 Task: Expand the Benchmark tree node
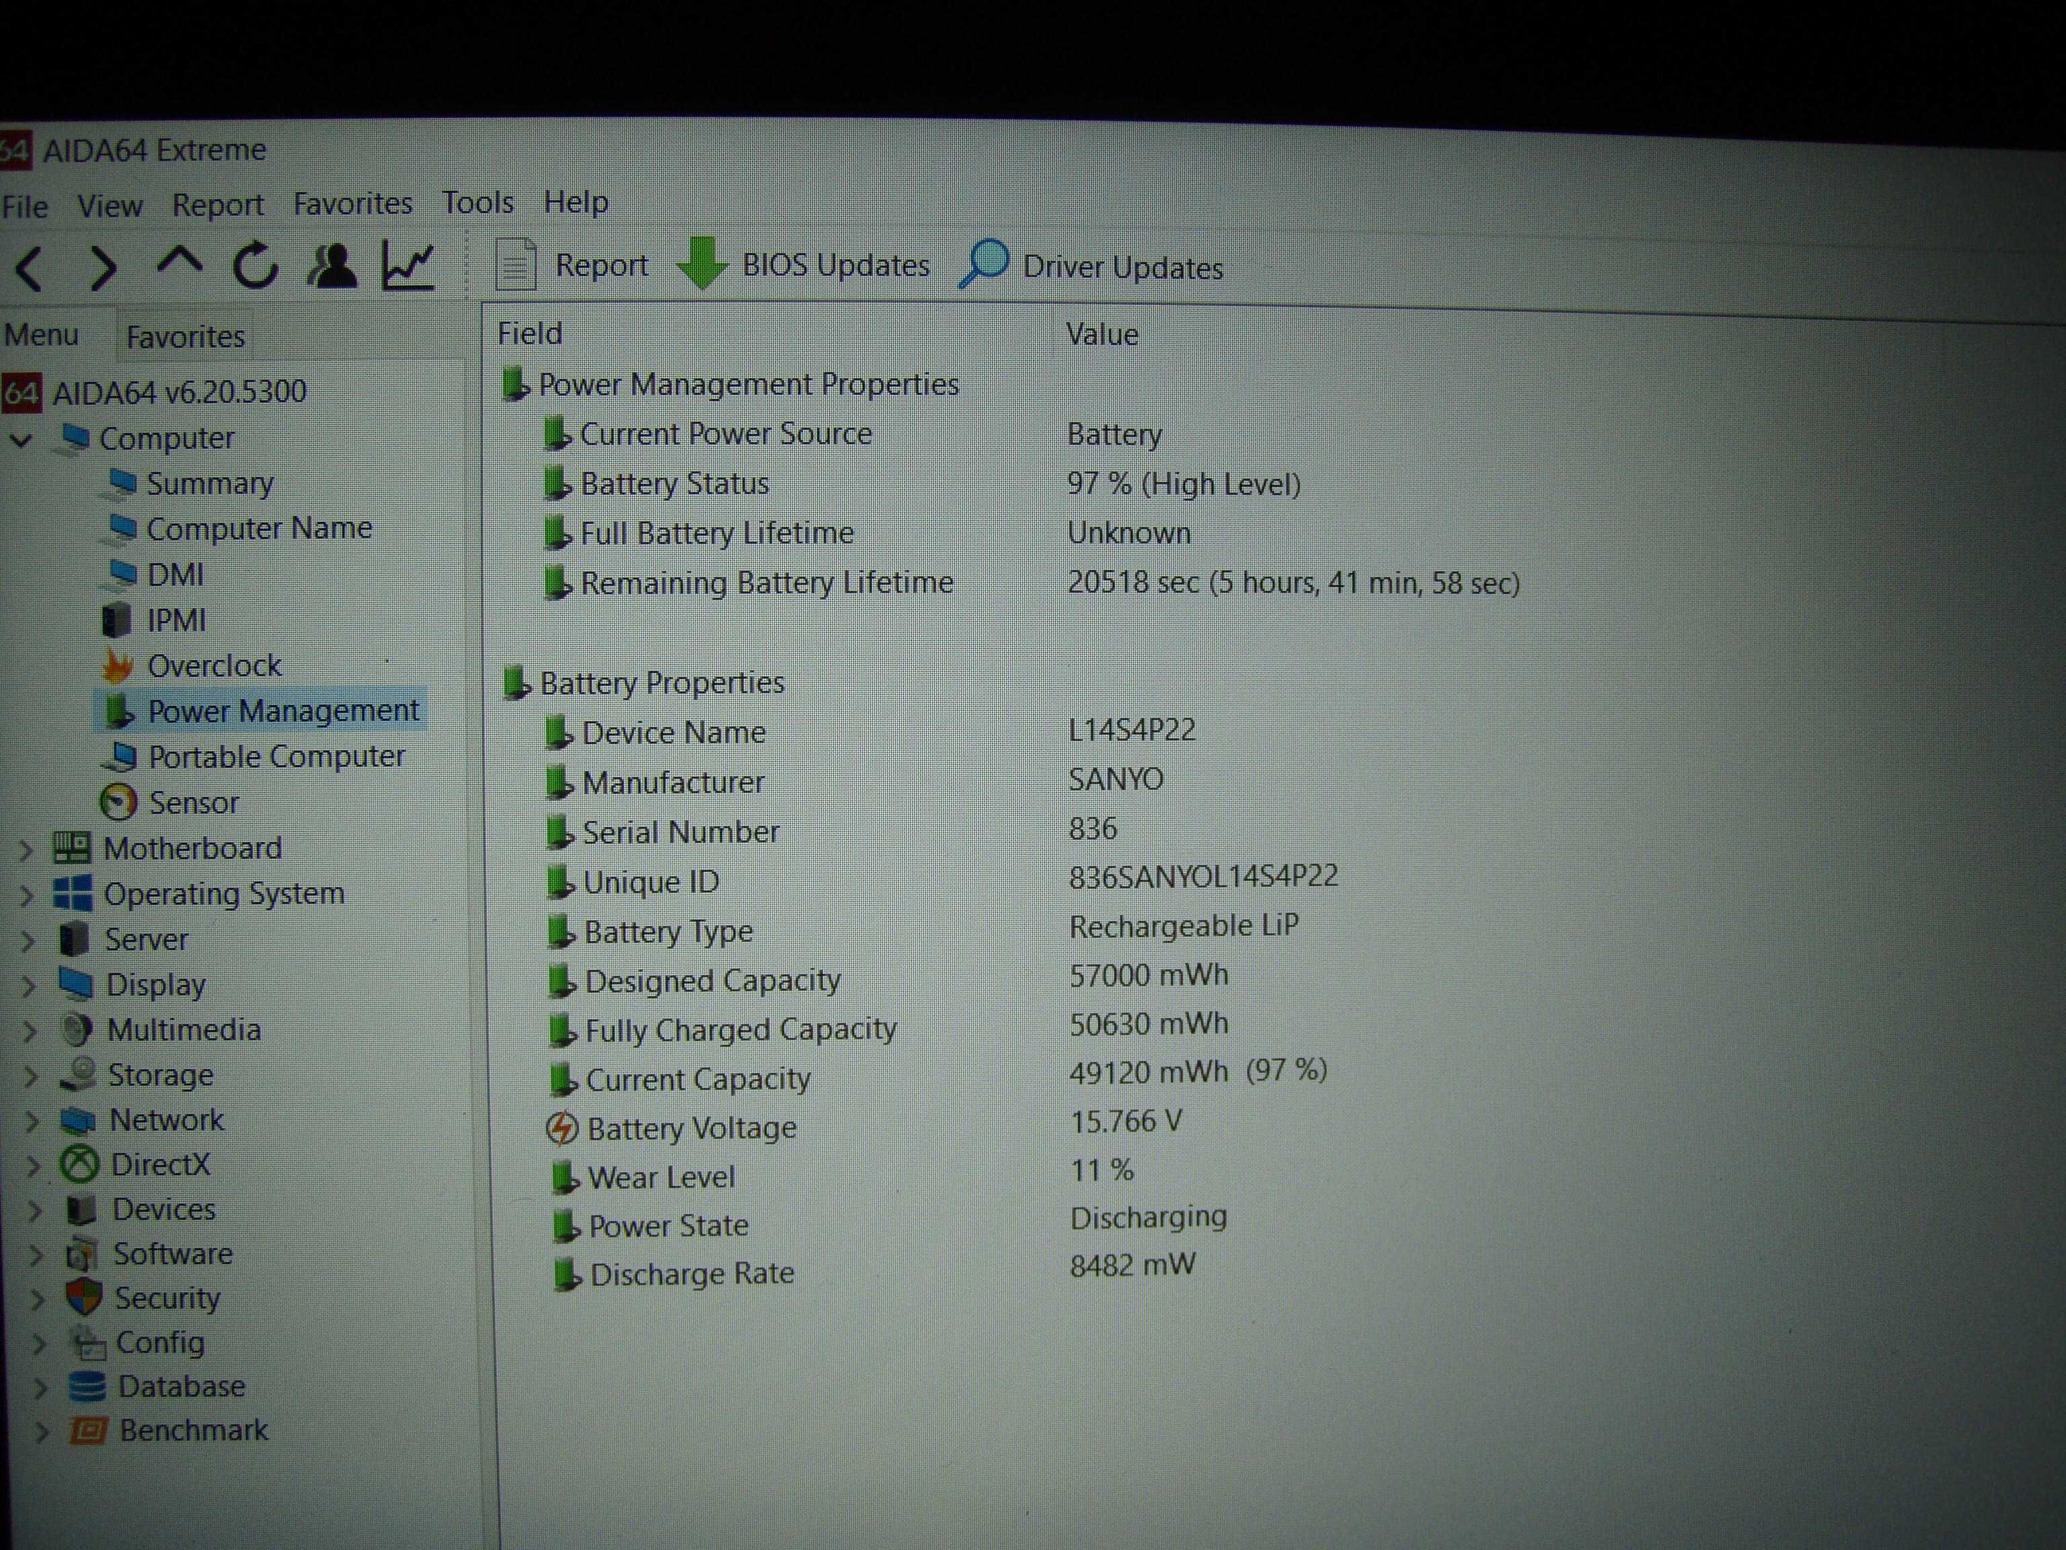pos(42,1432)
